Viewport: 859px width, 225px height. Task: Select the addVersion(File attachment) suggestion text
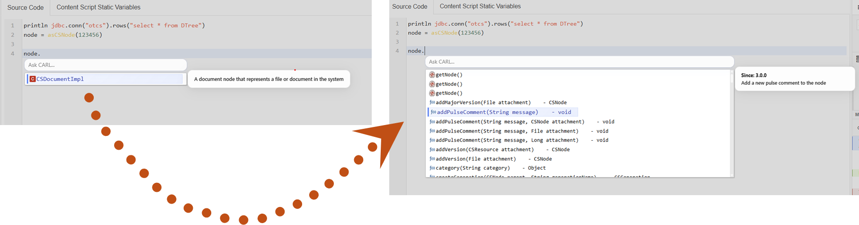(475, 159)
